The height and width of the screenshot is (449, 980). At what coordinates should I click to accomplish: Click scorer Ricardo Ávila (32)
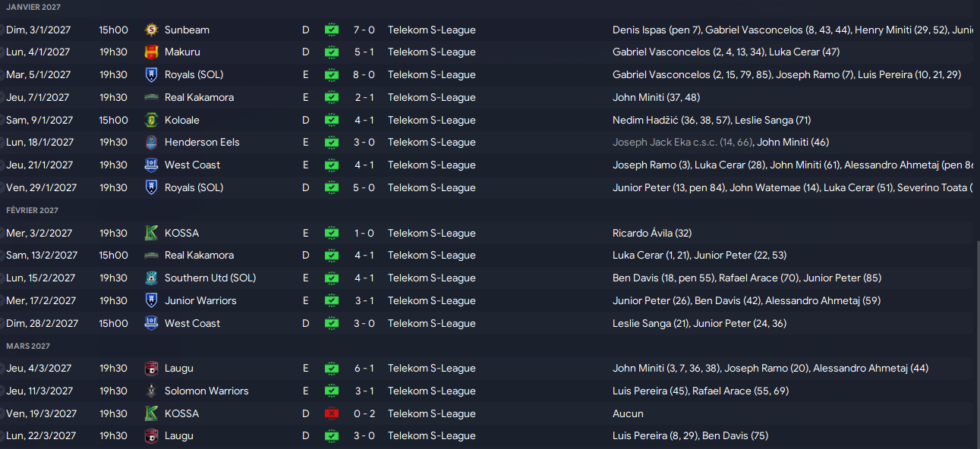[x=652, y=234]
